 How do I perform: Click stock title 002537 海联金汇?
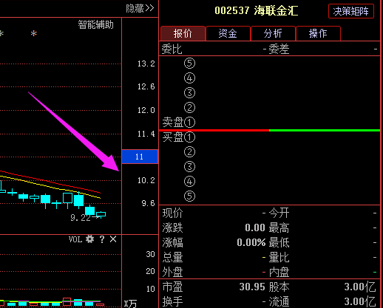point(256,10)
